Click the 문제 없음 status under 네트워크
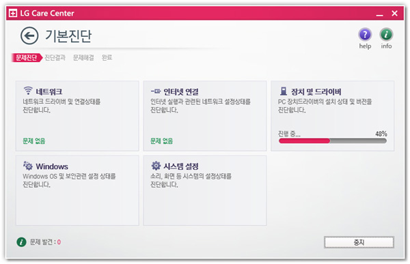The width and height of the screenshot is (410, 264). [34, 141]
